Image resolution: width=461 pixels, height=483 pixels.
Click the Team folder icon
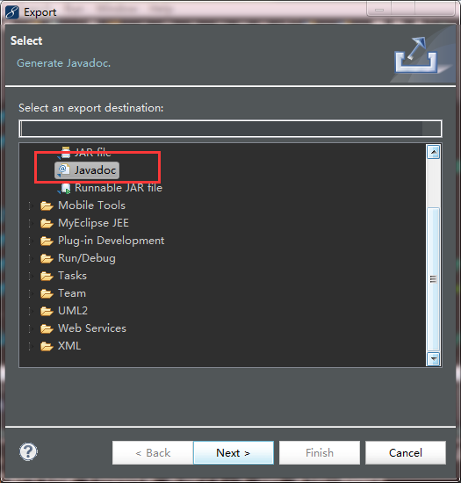47,293
